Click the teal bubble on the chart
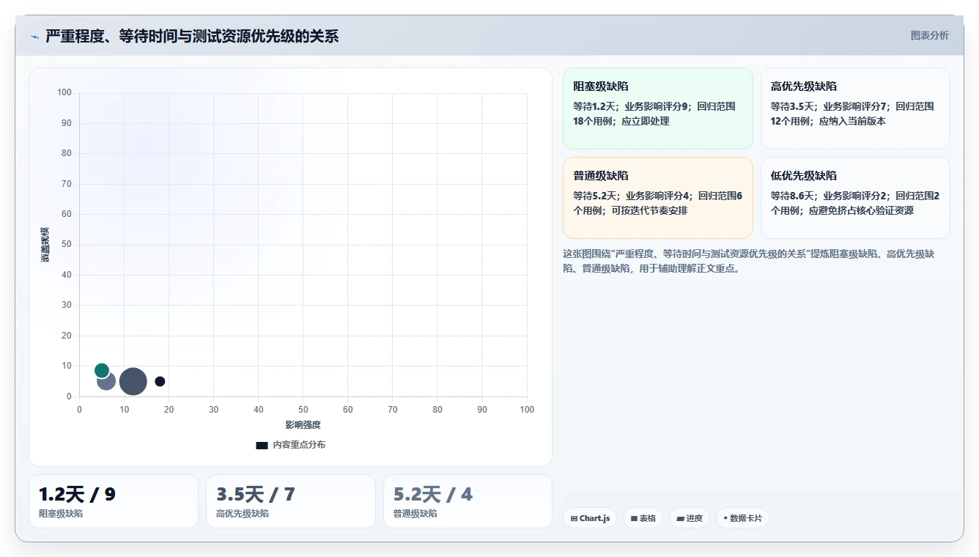 102,370
